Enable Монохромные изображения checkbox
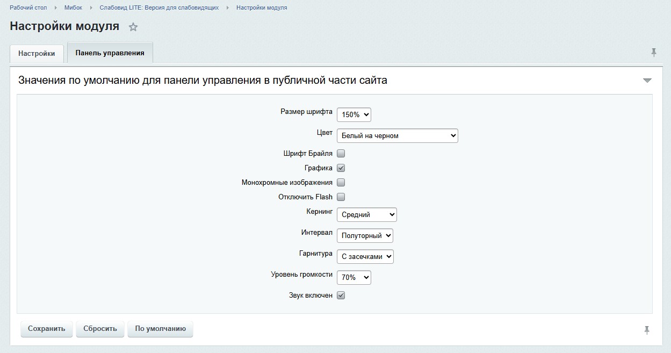 [x=341, y=183]
